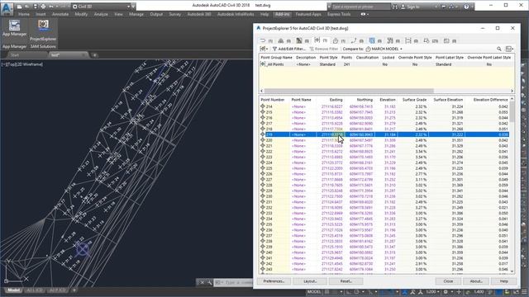Click Add/Edit Filter button
Screen dimensions: 529x297
tap(288, 49)
